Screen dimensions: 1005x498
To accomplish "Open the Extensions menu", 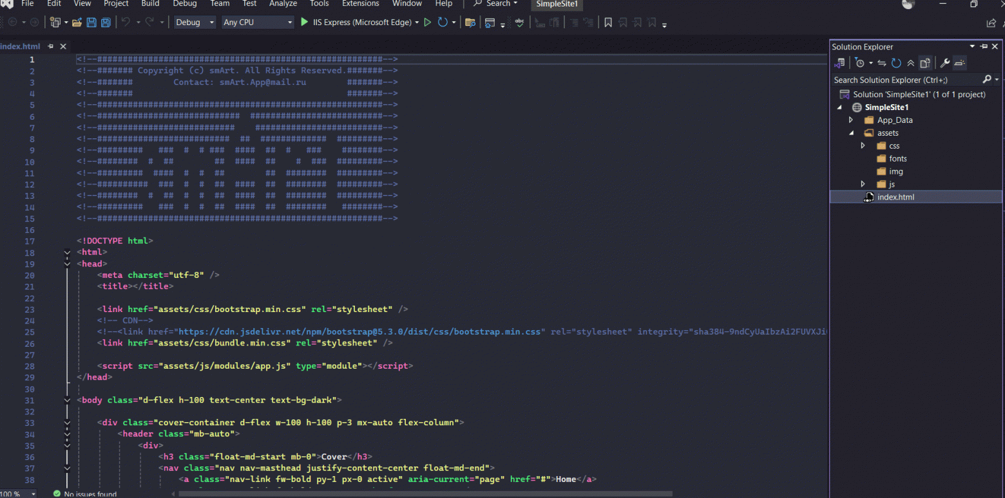I will tap(360, 4).
